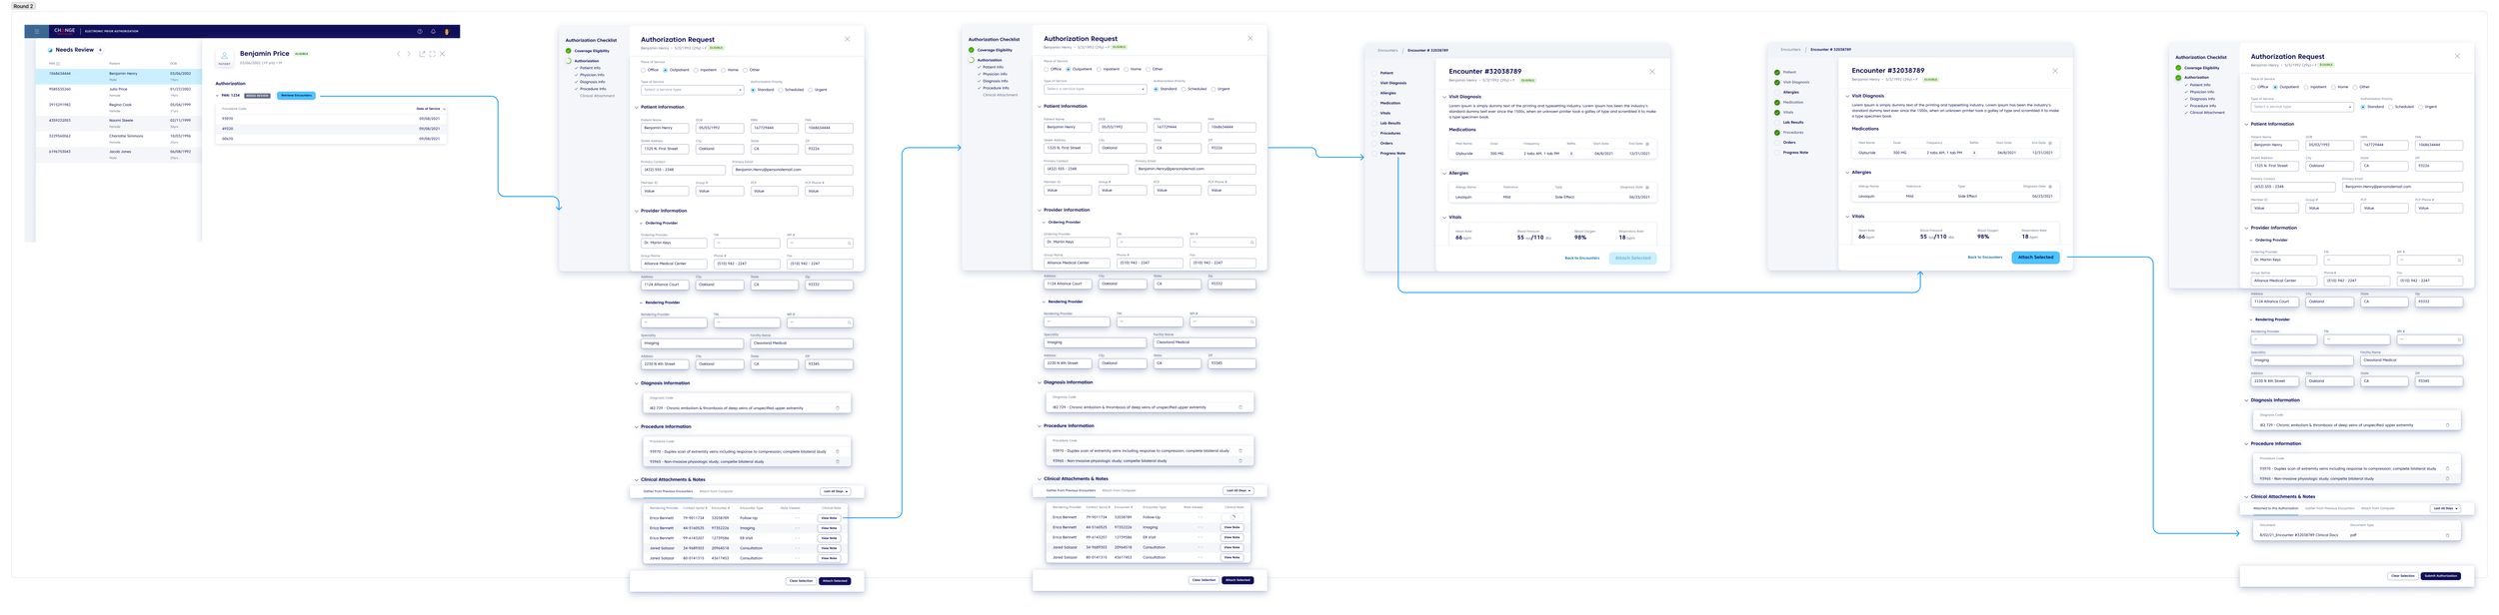
Task: Delete diagnosis I82.729 in first Authorization Request dialog
Action: tap(838, 407)
